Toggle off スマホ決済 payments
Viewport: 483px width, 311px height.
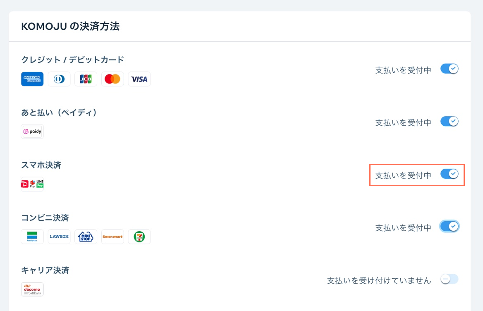point(450,174)
